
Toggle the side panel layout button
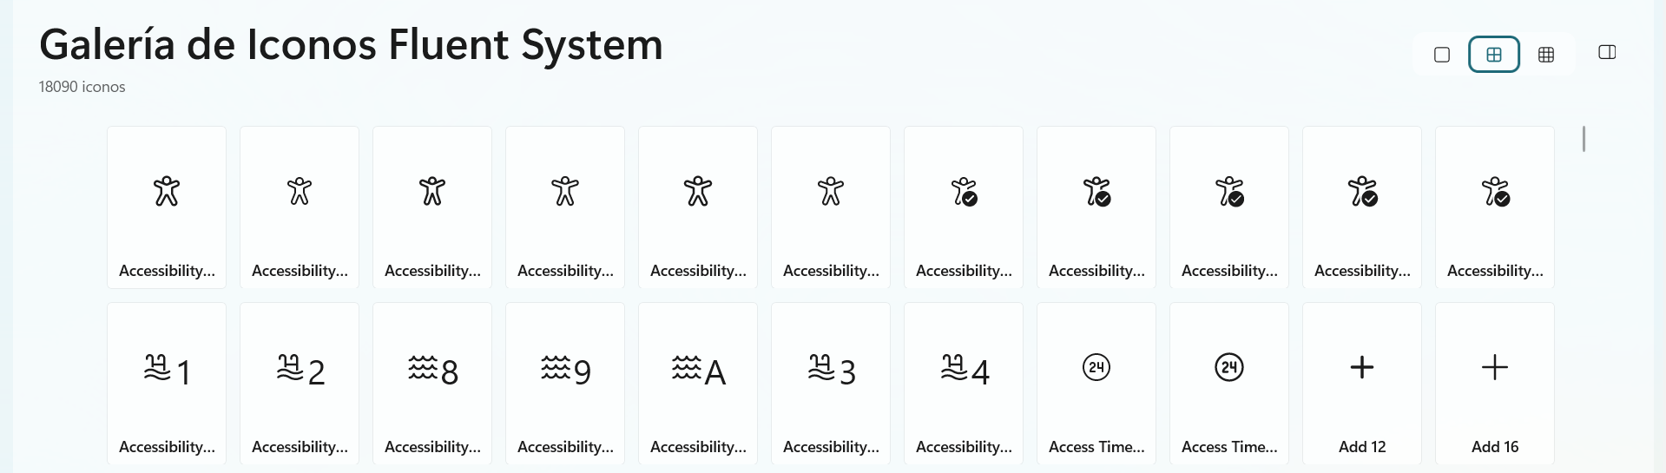[1607, 52]
